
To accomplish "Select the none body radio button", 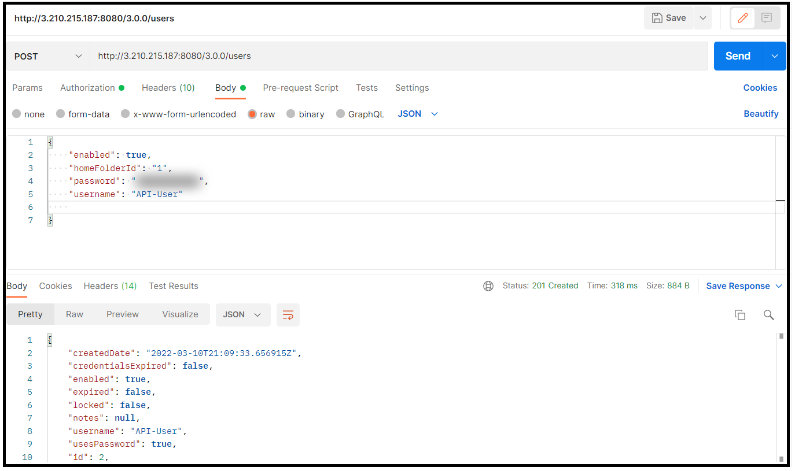I will point(17,114).
